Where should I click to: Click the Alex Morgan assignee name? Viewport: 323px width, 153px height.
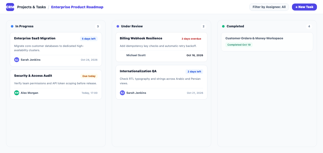tap(30, 93)
